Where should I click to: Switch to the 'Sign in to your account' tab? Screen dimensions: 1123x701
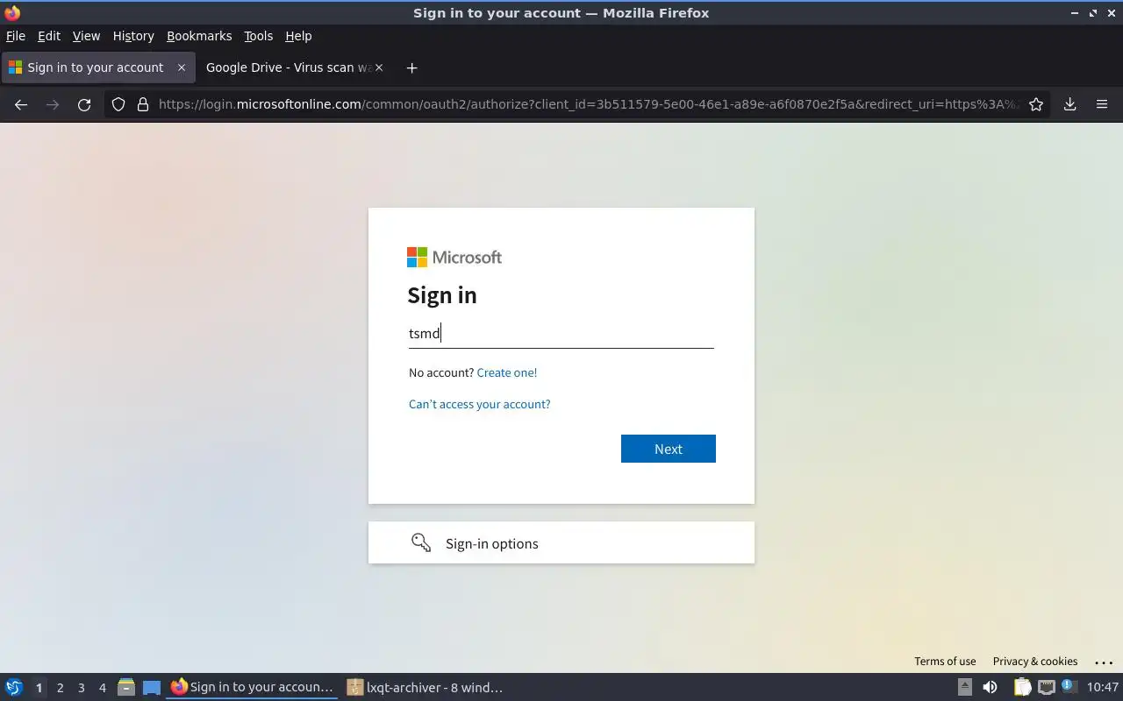pyautogui.click(x=97, y=67)
